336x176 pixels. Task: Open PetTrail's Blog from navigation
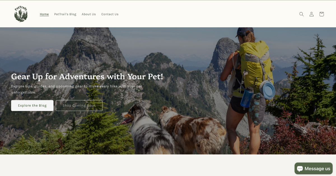65,14
